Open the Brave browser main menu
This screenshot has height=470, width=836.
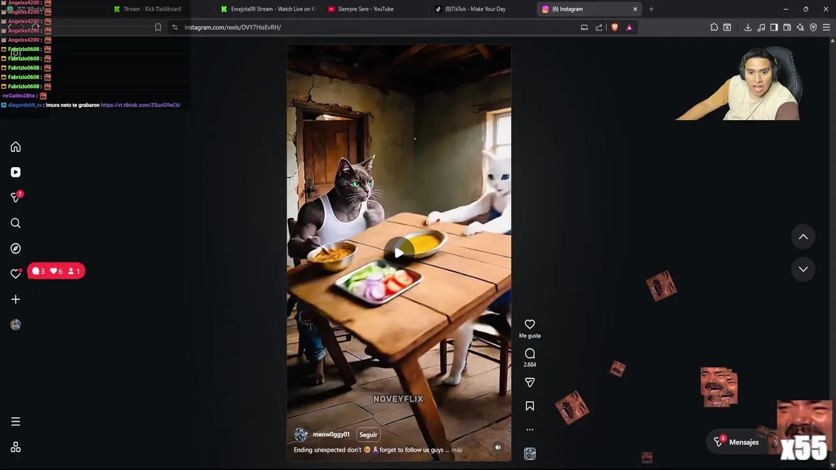point(826,27)
